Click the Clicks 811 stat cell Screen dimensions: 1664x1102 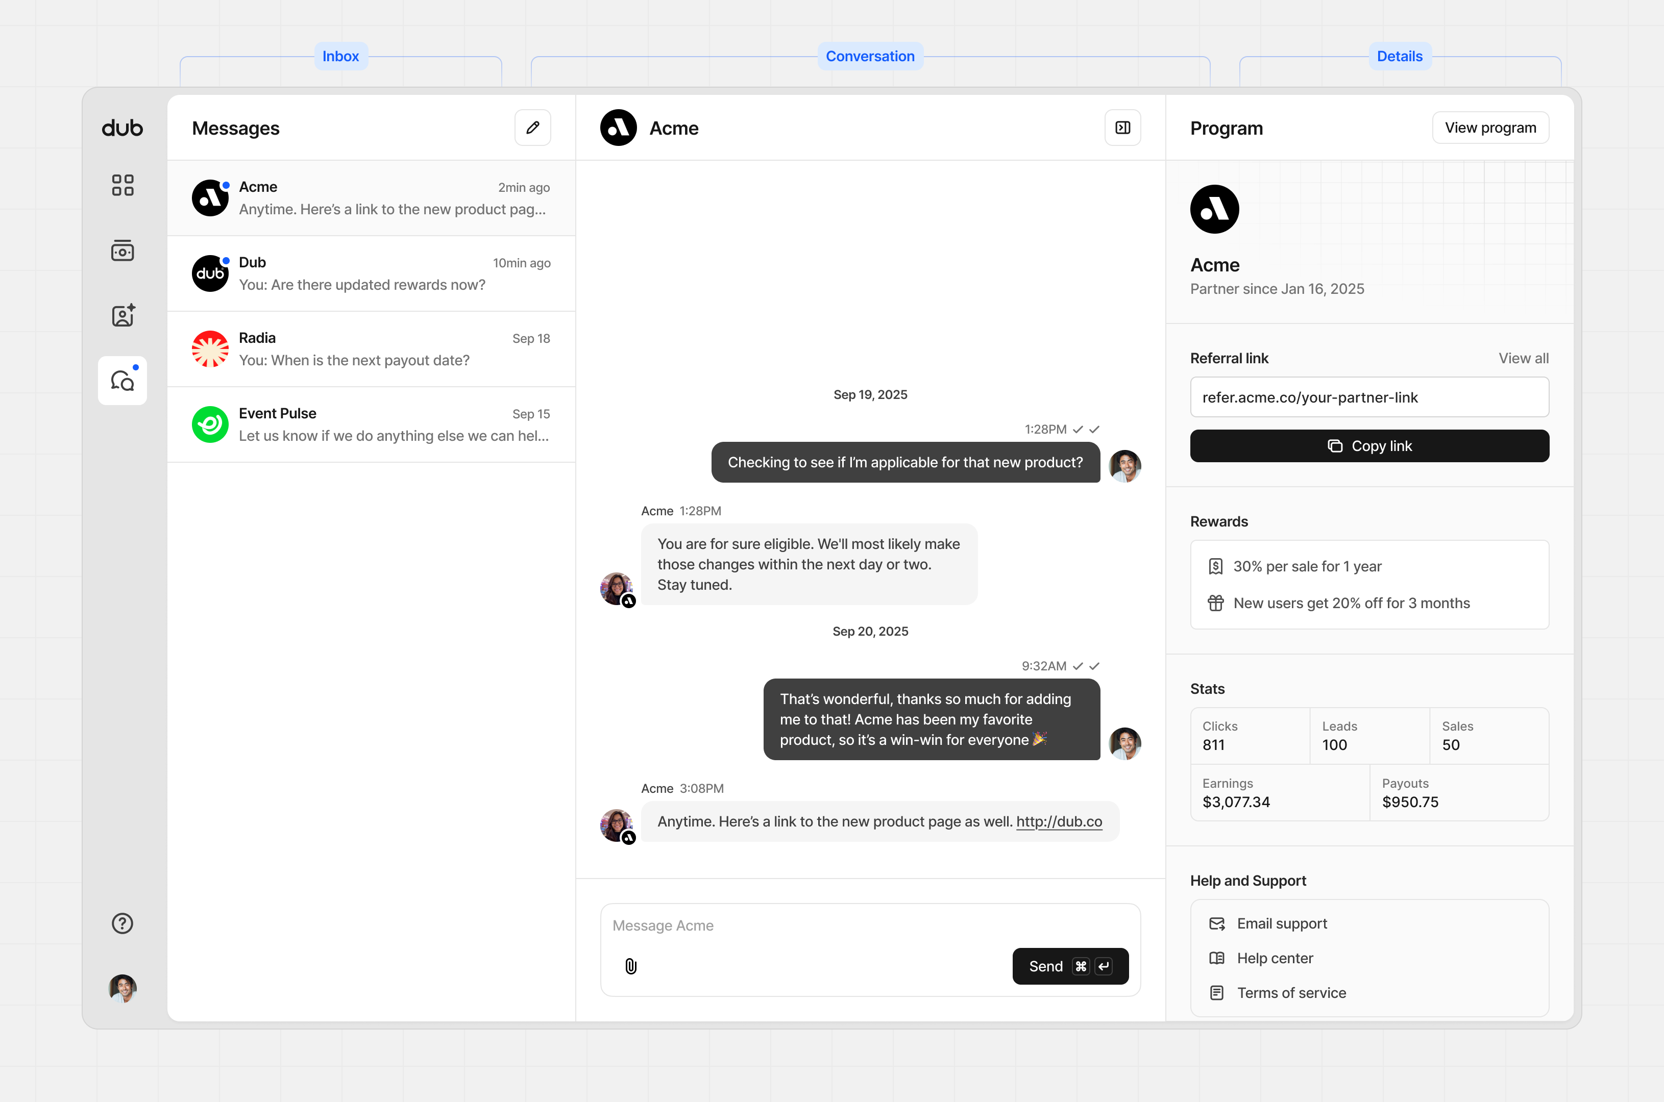1250,736
